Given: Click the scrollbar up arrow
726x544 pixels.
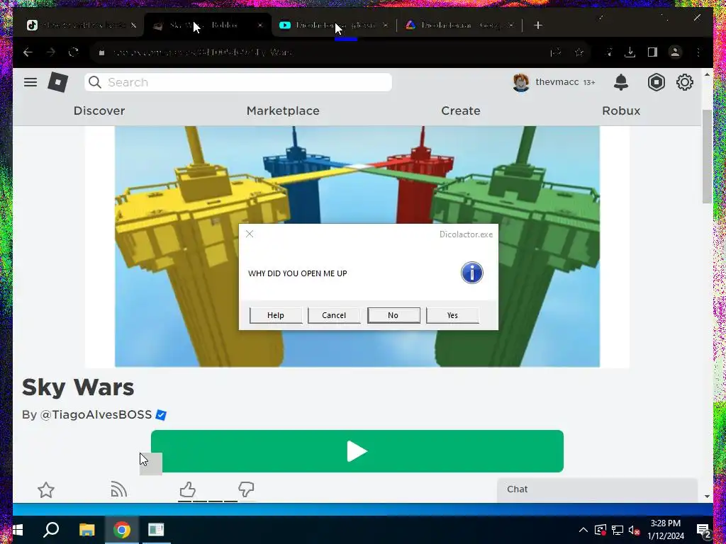Looking at the screenshot, I should pos(707,74).
